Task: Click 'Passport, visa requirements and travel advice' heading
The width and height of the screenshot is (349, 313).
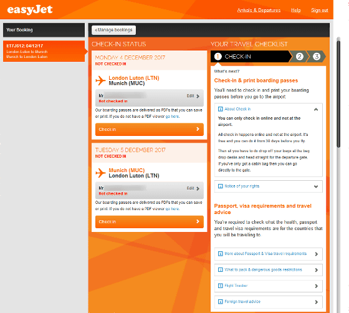Action: pyautogui.click(x=262, y=209)
